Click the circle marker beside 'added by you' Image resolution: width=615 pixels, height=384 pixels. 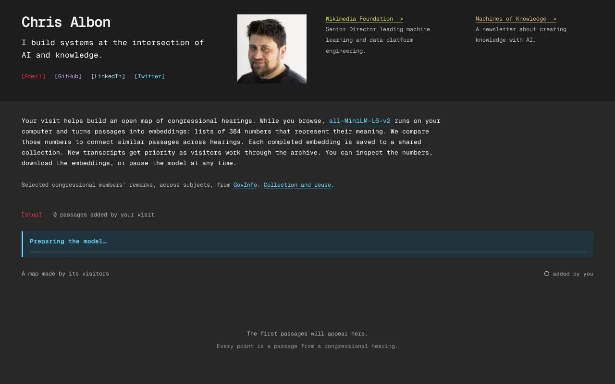pyautogui.click(x=547, y=274)
